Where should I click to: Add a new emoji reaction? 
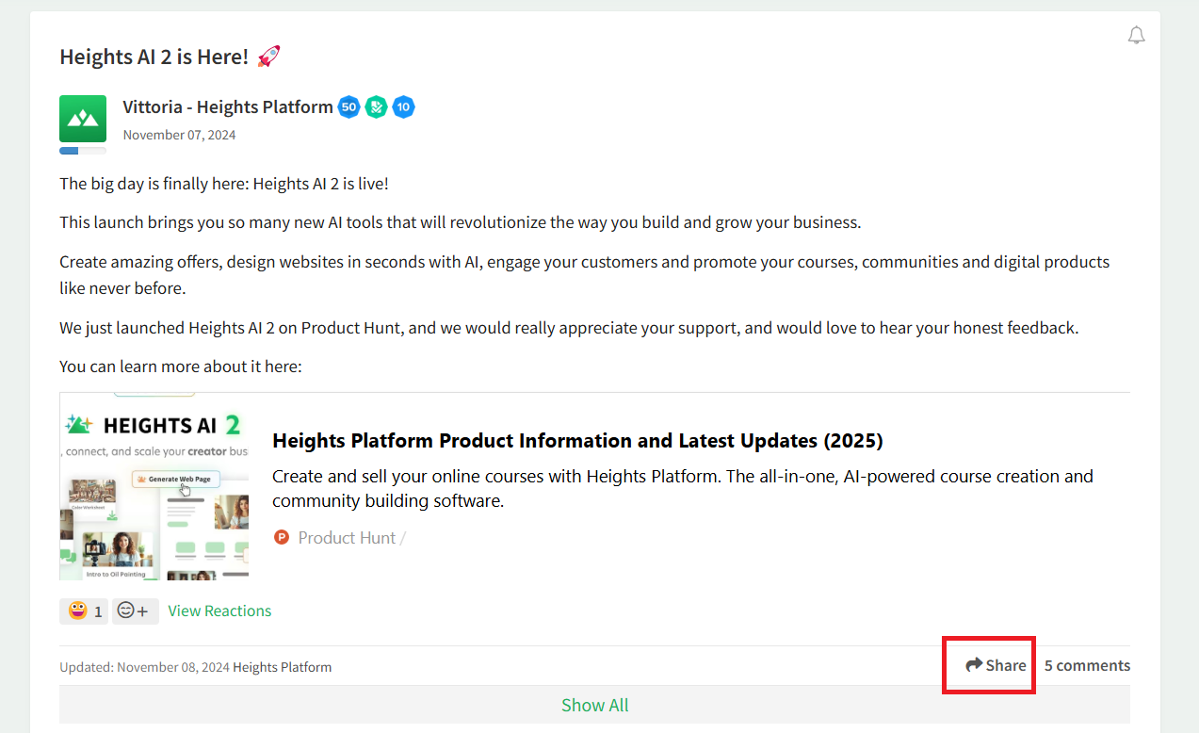[x=136, y=611]
